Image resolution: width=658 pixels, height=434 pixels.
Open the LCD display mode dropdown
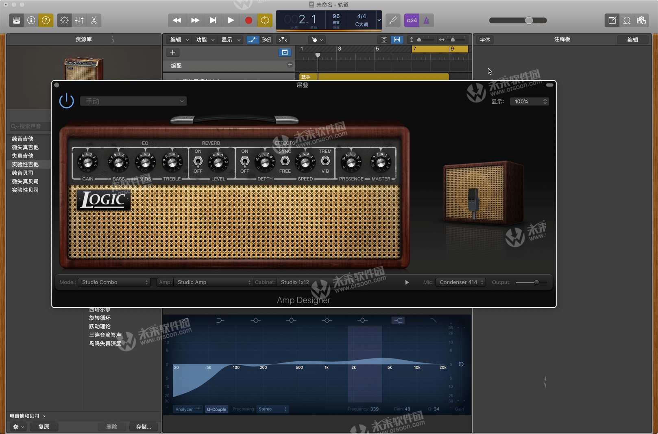point(379,20)
